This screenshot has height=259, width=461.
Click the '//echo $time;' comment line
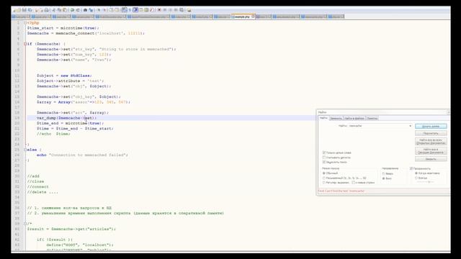[x=53, y=134]
